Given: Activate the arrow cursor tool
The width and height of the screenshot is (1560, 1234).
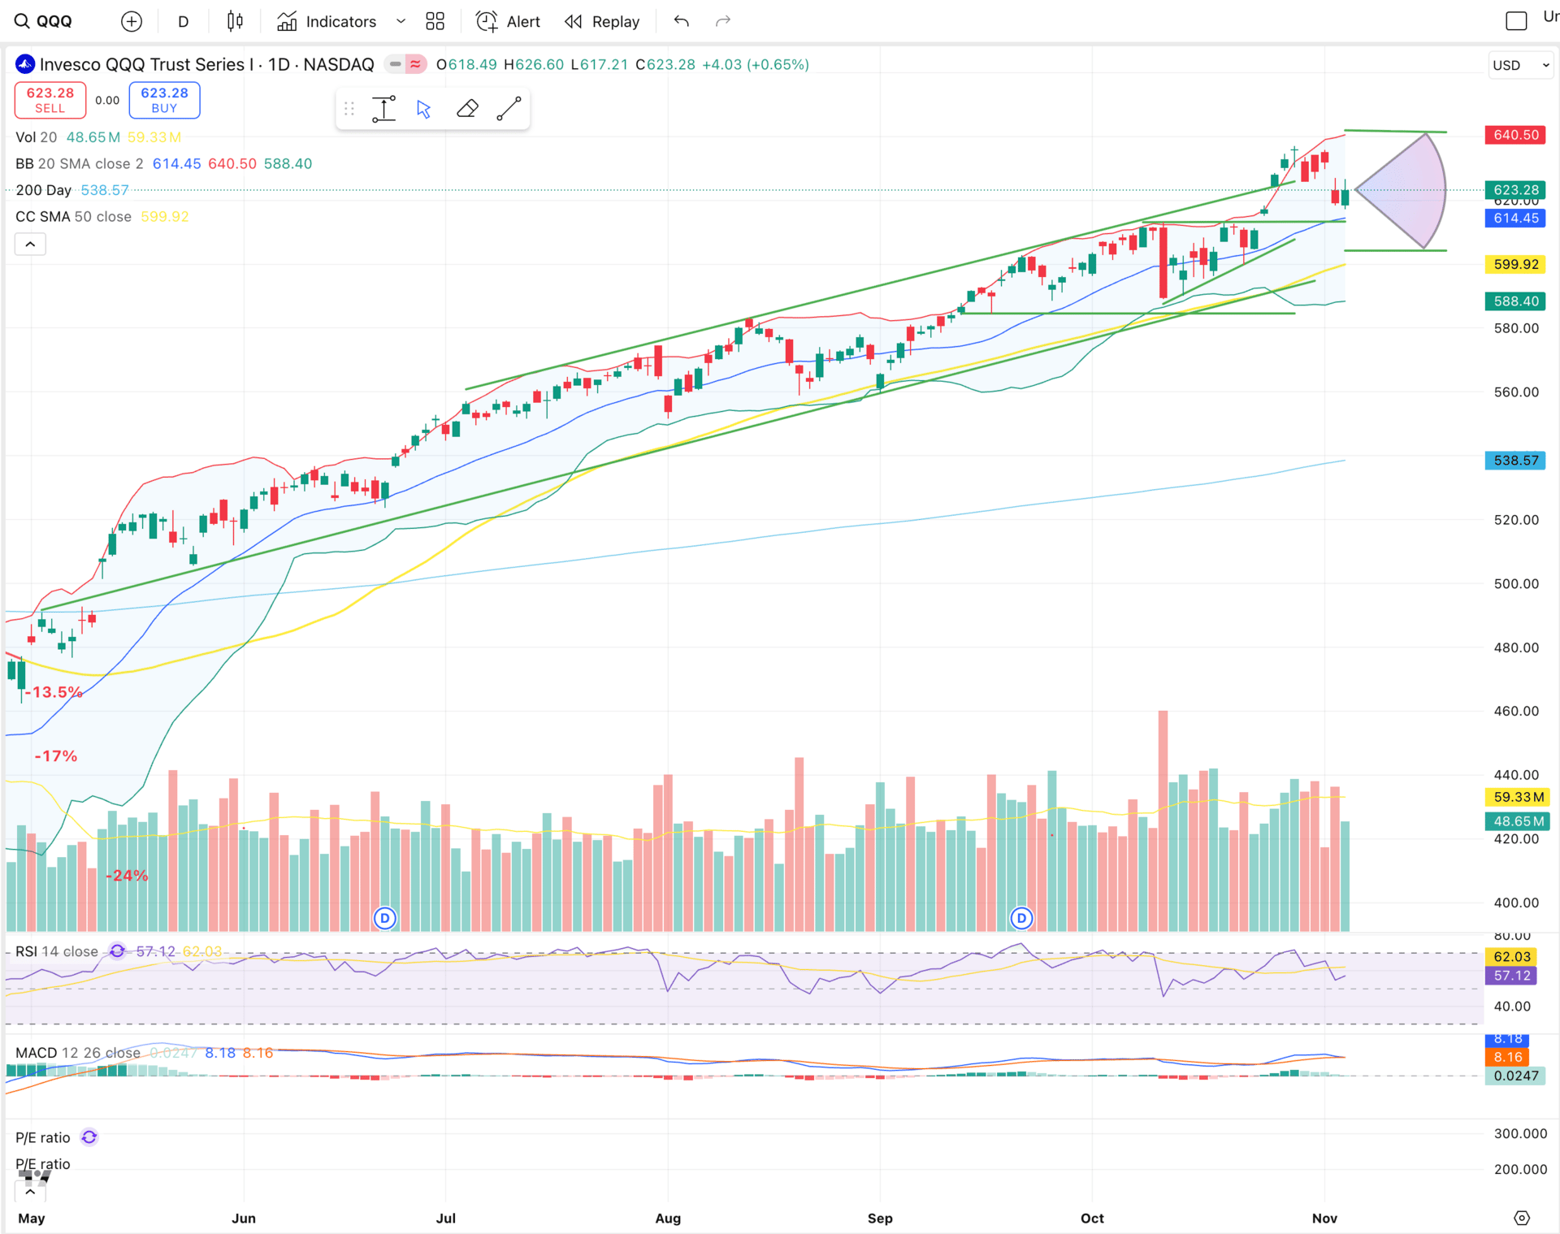Looking at the screenshot, I should (423, 109).
